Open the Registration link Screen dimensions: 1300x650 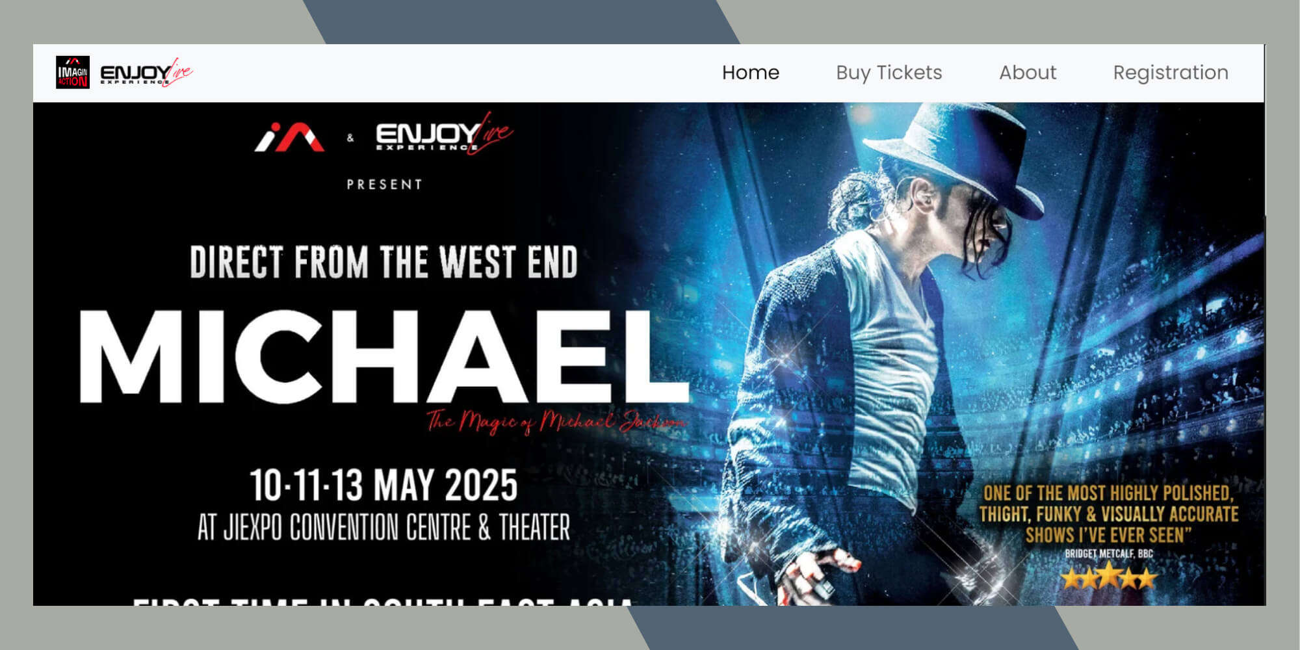point(1171,73)
